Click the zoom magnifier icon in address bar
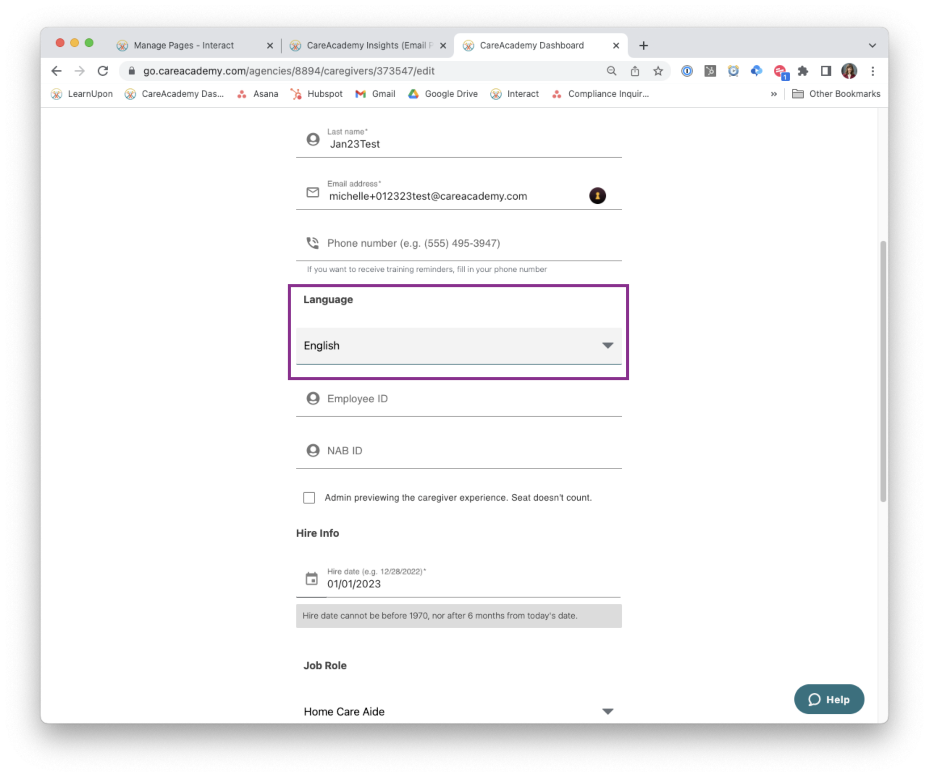Viewport: 929px width, 777px height. (x=611, y=71)
